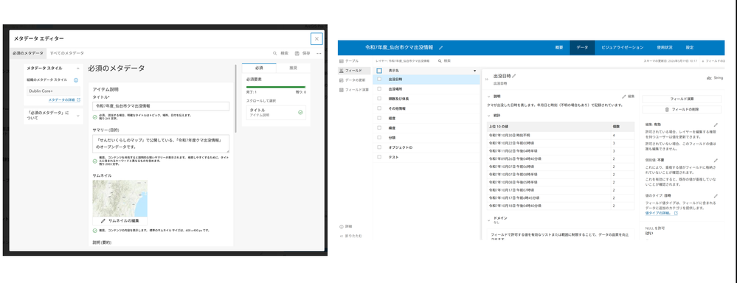
Task: Open the データ tab
Action: 582,48
